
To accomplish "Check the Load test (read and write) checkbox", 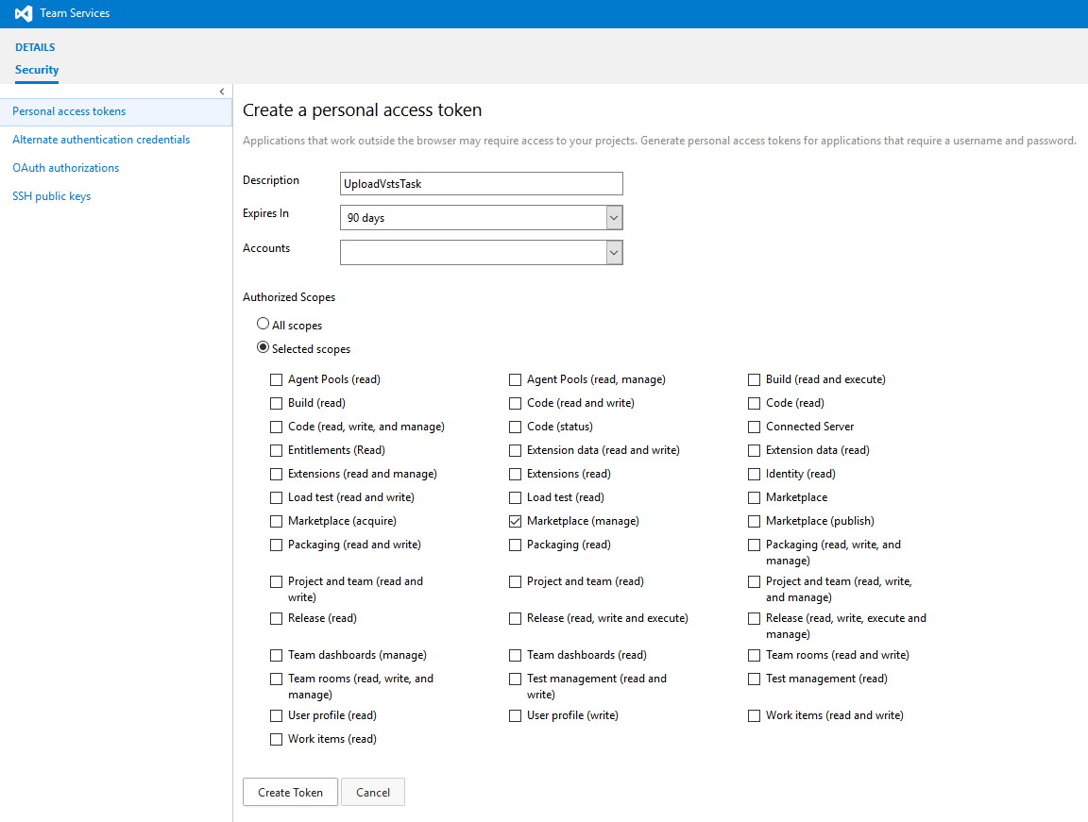I will [276, 497].
